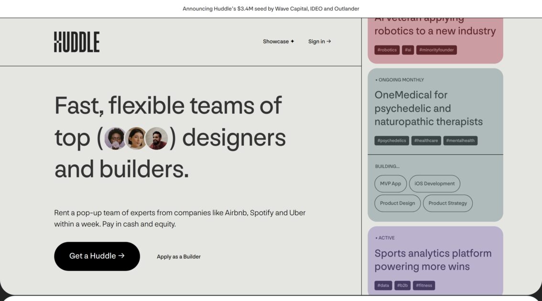Select the MVP App skill pill
This screenshot has width=542, height=301.
390,183
